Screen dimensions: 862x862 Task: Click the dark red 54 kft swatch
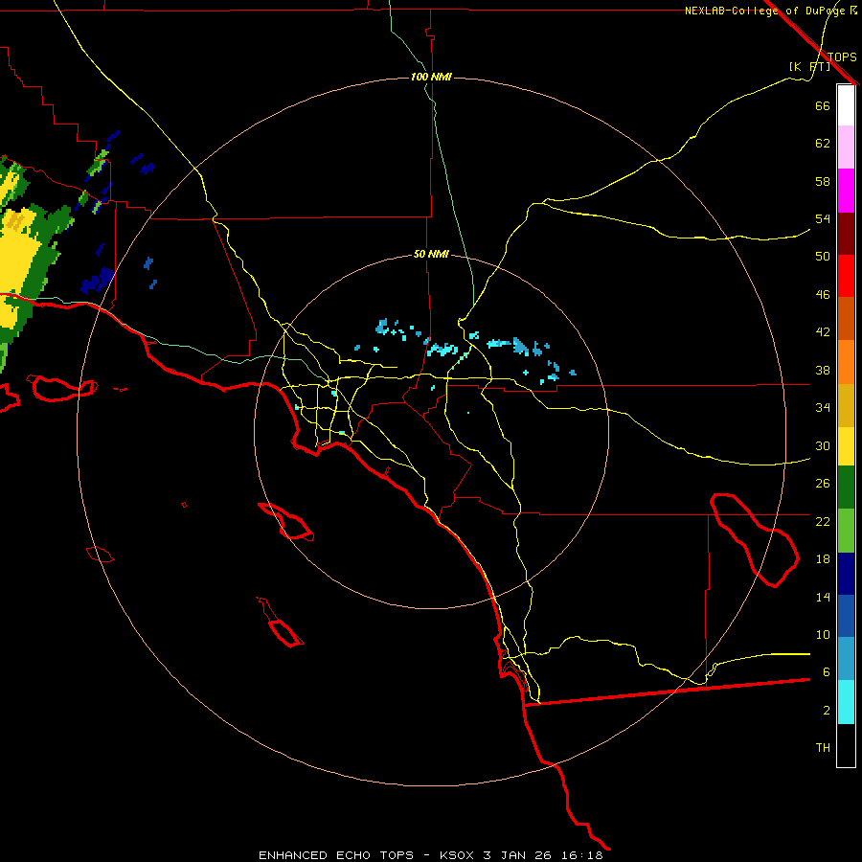(x=846, y=234)
